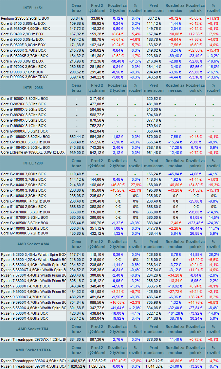Select the Ryzen 5 2600 3,4GHz Wraith Spire name

(x=34, y=254)
